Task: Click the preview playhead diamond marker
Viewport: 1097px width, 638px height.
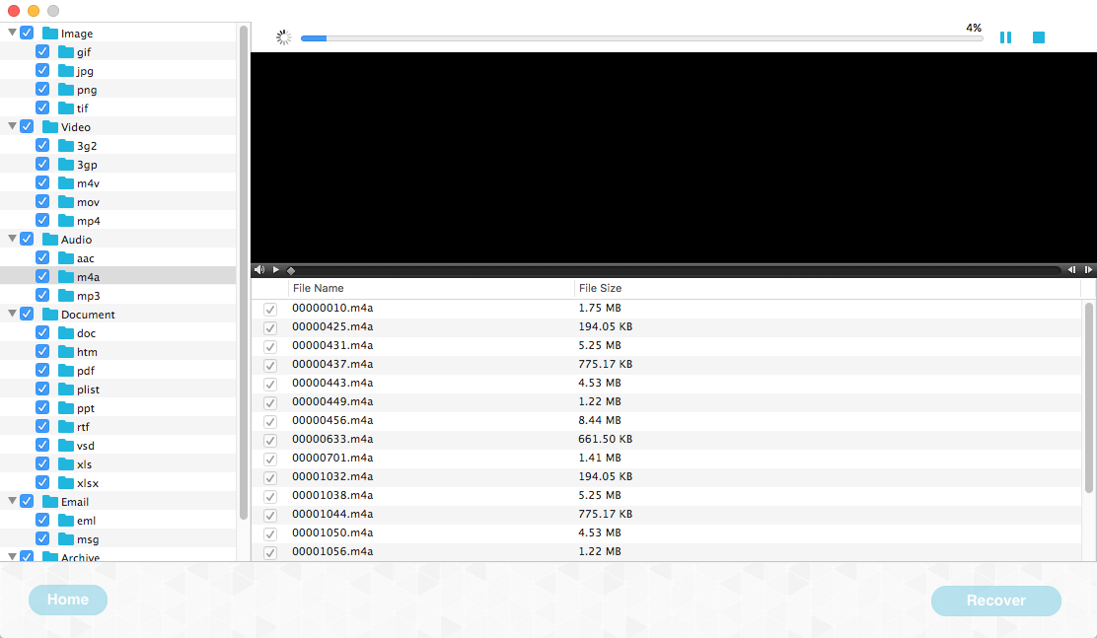Action: [291, 270]
